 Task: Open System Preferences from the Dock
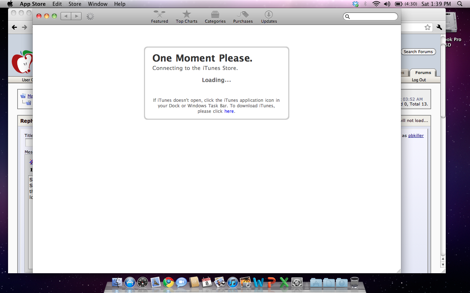click(x=297, y=282)
